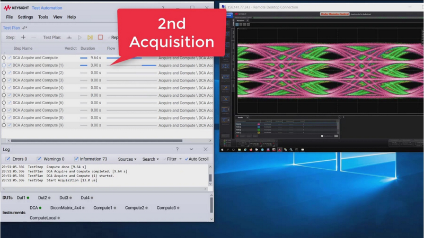Image resolution: width=424 pixels, height=238 pixels.
Task: Open the Search dropdown in the log
Action: 151,159
